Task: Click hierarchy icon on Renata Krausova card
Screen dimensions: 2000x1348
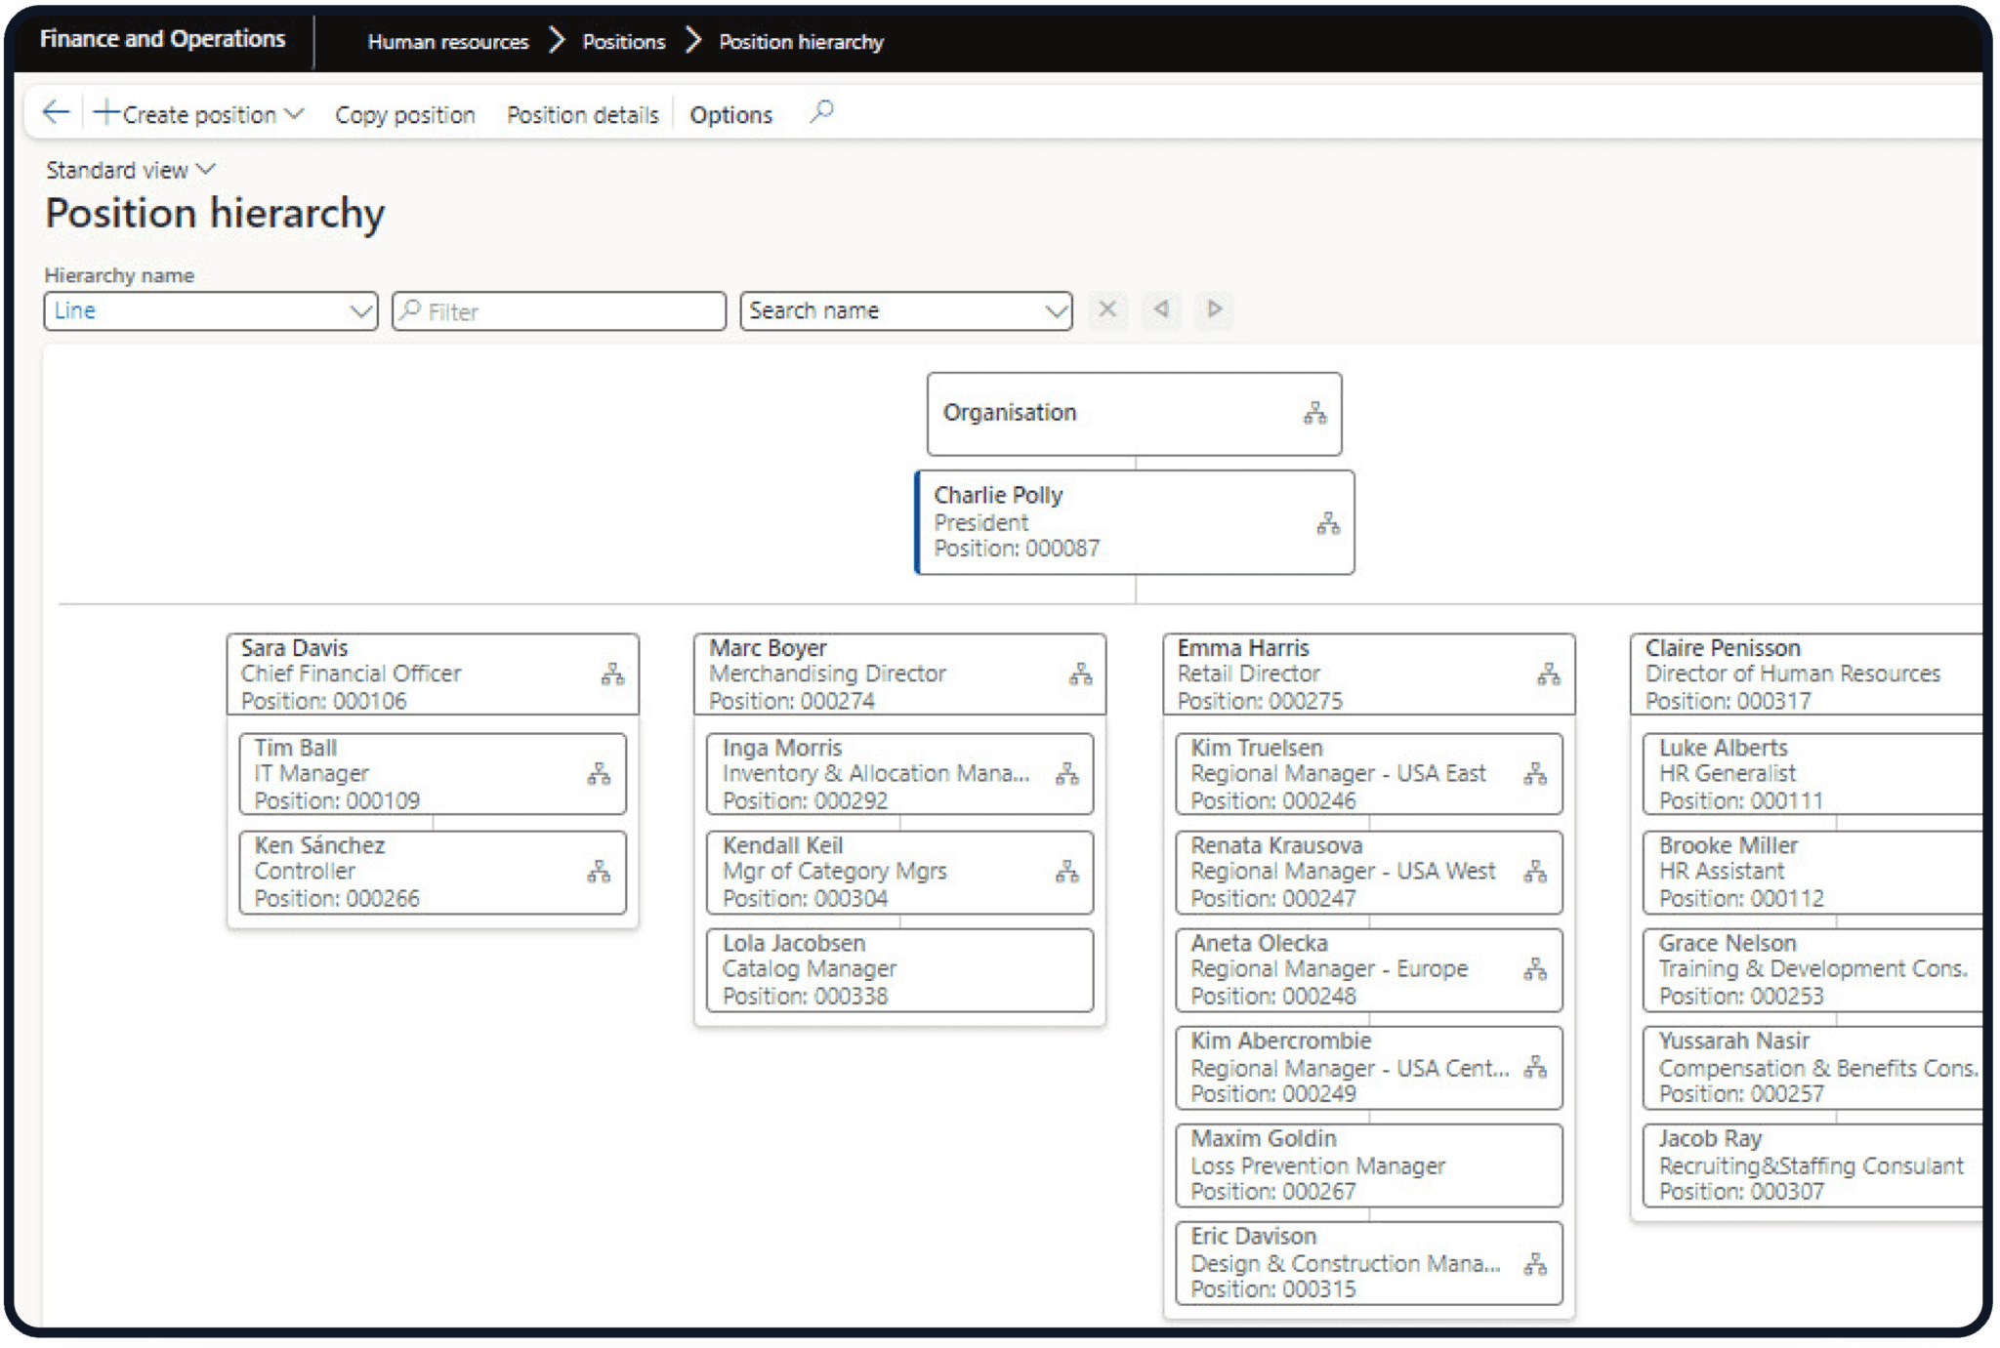Action: coord(1535,872)
